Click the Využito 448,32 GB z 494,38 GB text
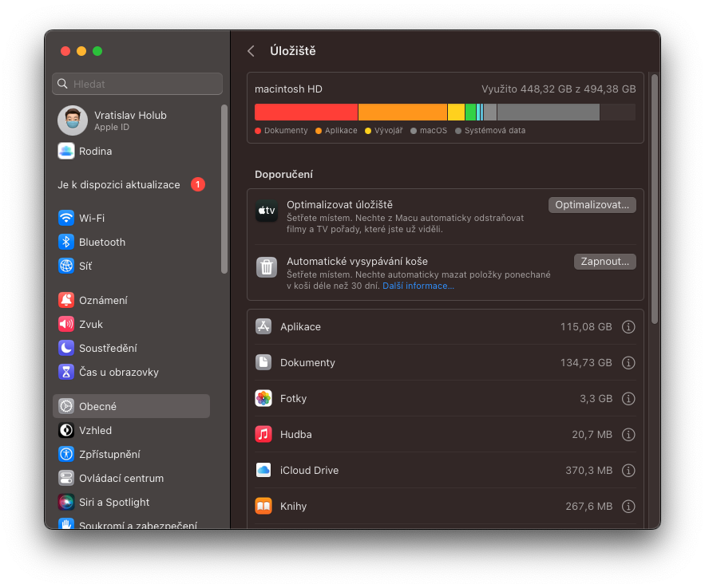 tap(558, 89)
